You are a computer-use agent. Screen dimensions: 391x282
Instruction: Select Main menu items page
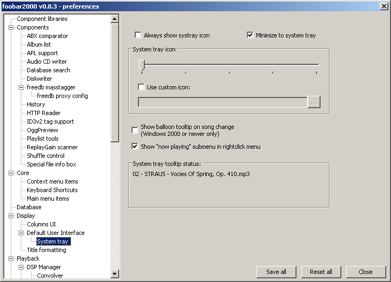(48, 199)
